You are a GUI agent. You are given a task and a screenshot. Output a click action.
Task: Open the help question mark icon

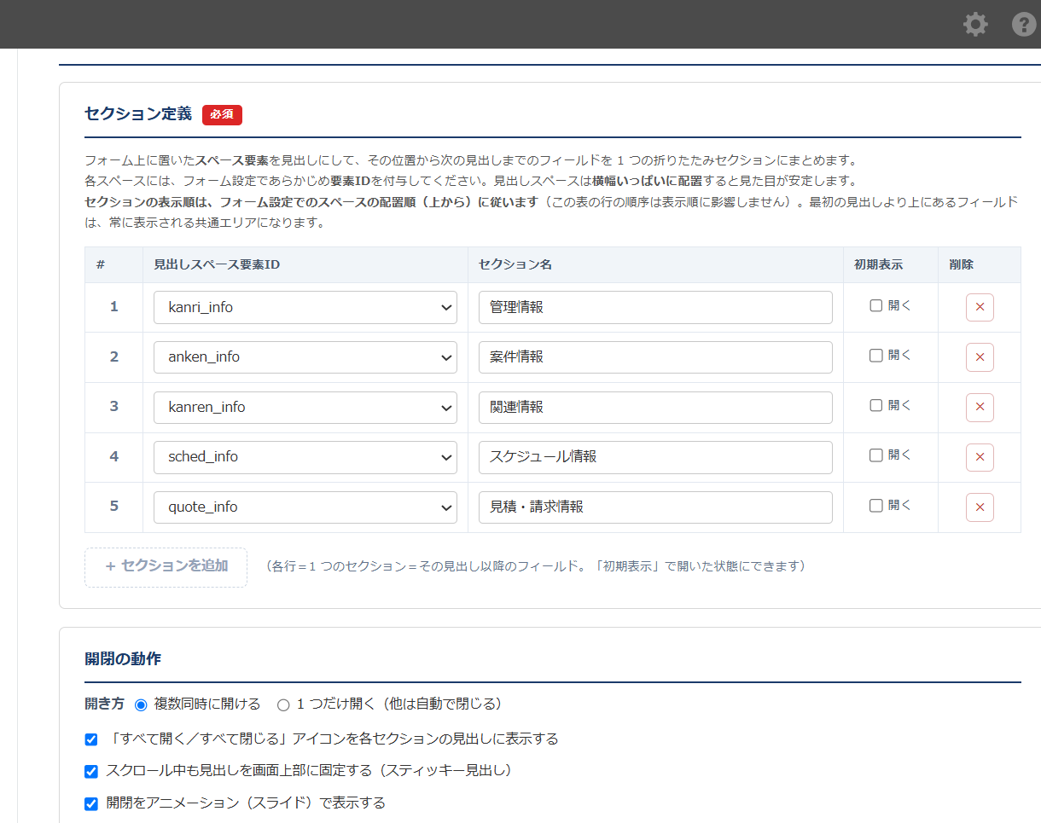(x=1024, y=24)
